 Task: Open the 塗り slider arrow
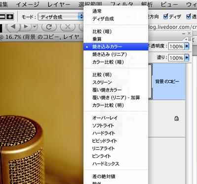click(187, 58)
